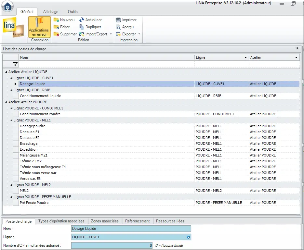Click the Nouveau folder icon
Screen dimensions: 304x250
(x=56, y=20)
